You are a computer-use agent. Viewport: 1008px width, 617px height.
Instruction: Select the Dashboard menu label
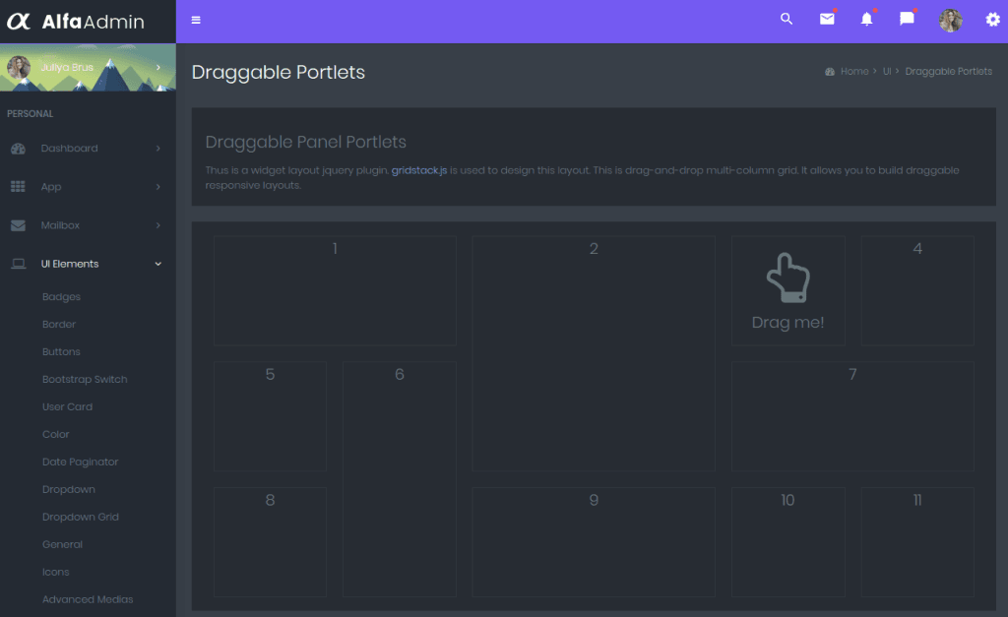[x=70, y=149]
